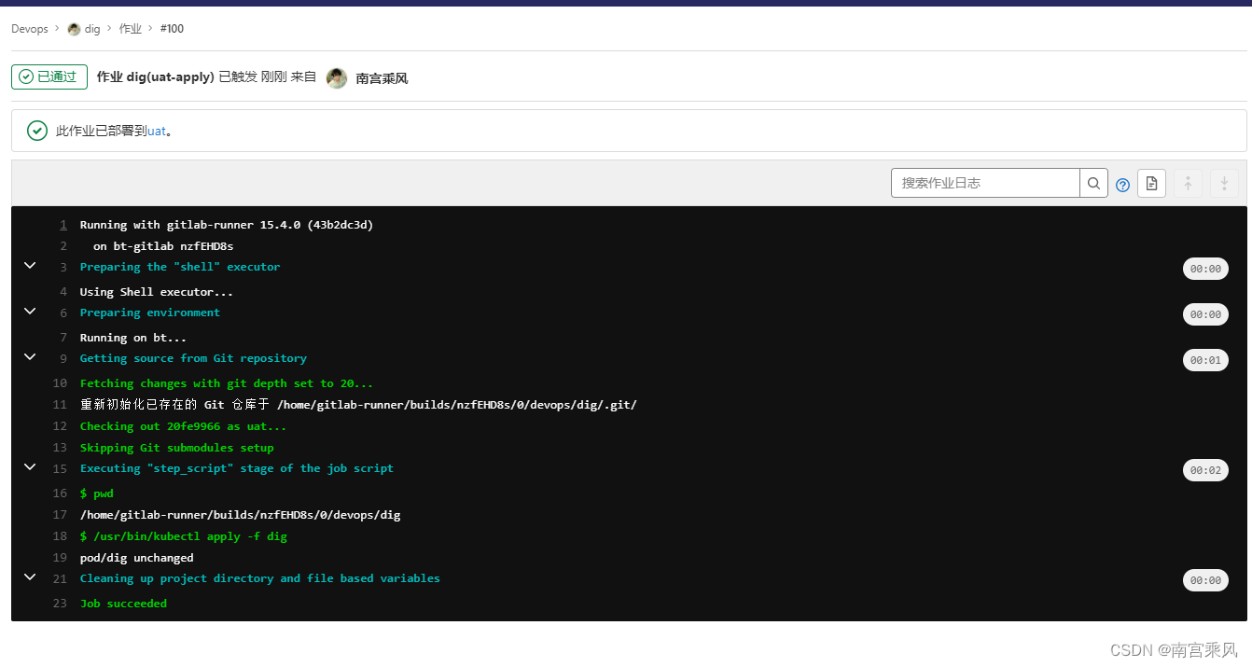
Task: Click the scroll-to-bottom arrow icon
Action: 1223,183
